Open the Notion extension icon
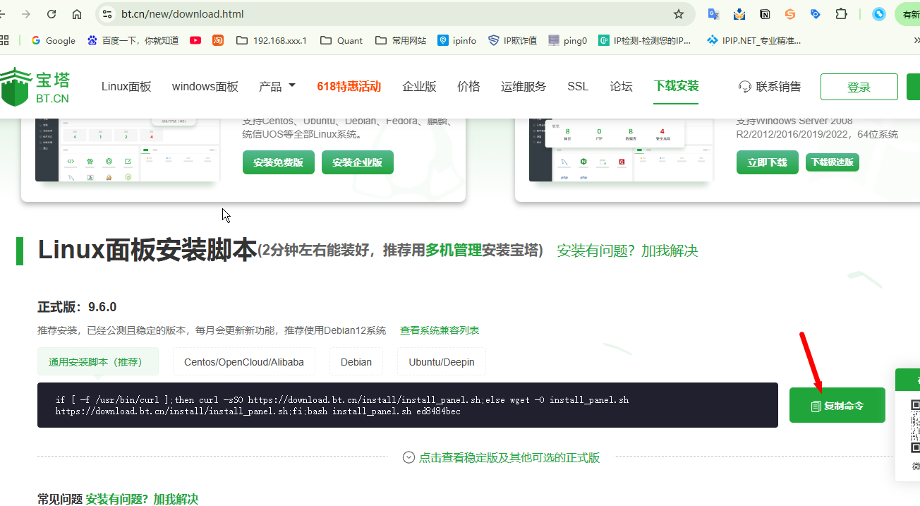This screenshot has width=920, height=506. 765,14
